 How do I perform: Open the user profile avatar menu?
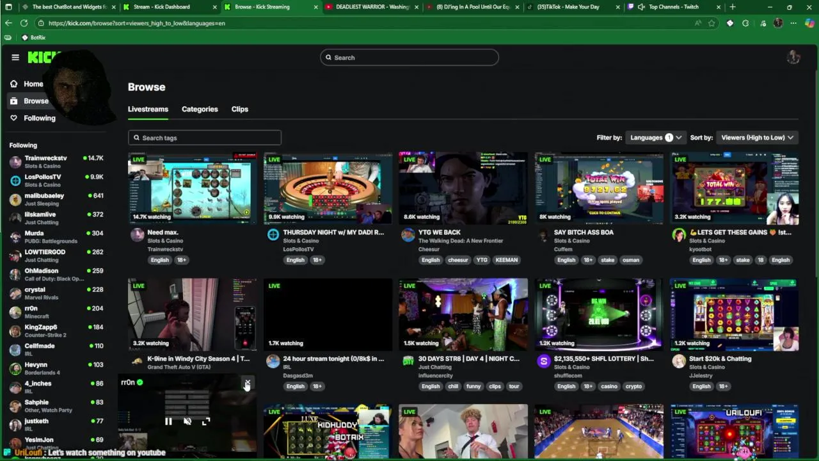[x=793, y=58]
